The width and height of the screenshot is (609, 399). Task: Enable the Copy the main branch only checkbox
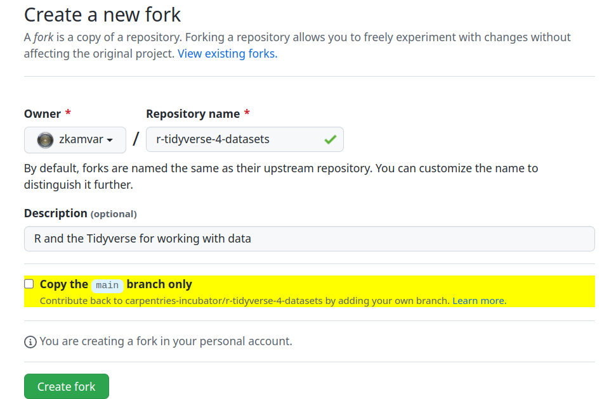(29, 284)
